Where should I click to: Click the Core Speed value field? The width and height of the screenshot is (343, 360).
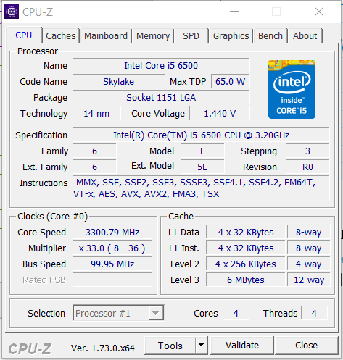(112, 232)
